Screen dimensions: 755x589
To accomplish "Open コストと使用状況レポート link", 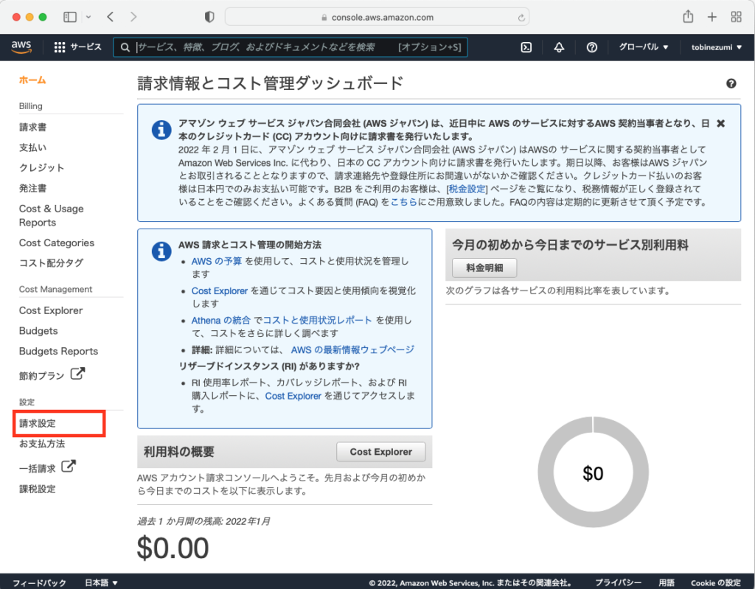I will click(x=317, y=320).
